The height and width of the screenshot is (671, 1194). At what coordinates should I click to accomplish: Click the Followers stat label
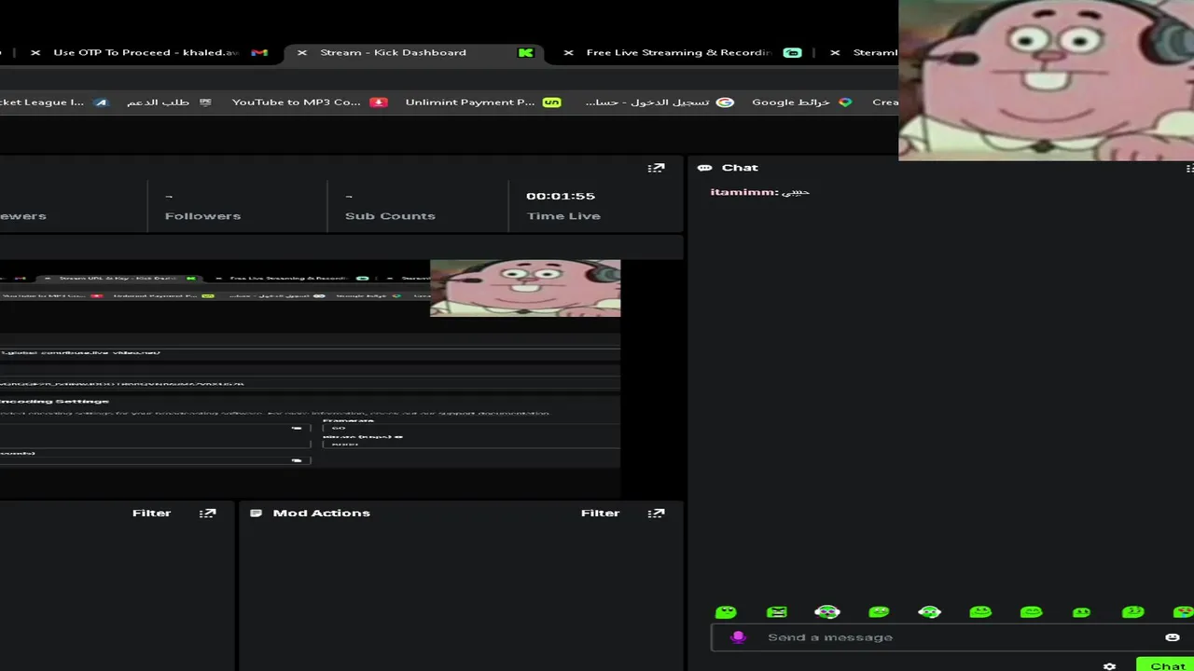202,216
